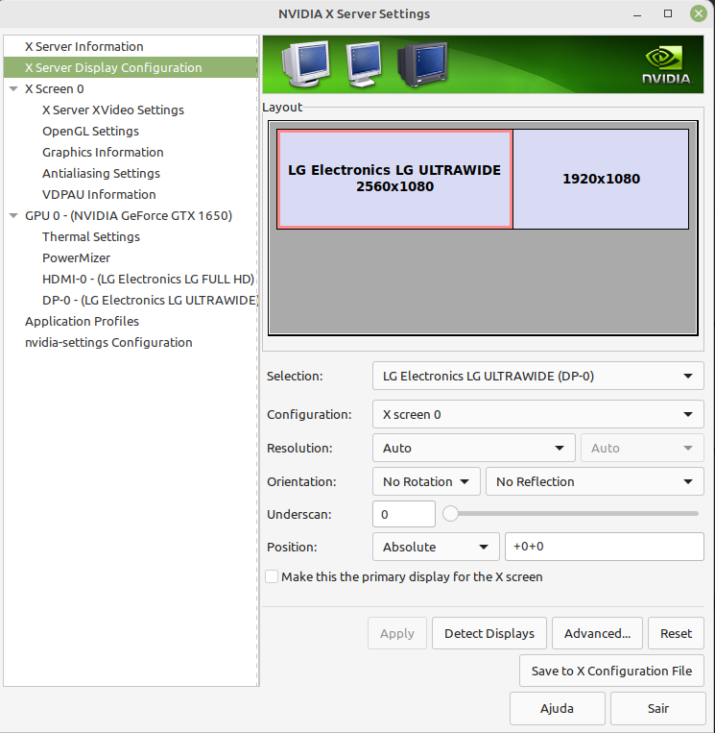The image size is (715, 733).
Task: Click the Reset button
Action: [676, 633]
